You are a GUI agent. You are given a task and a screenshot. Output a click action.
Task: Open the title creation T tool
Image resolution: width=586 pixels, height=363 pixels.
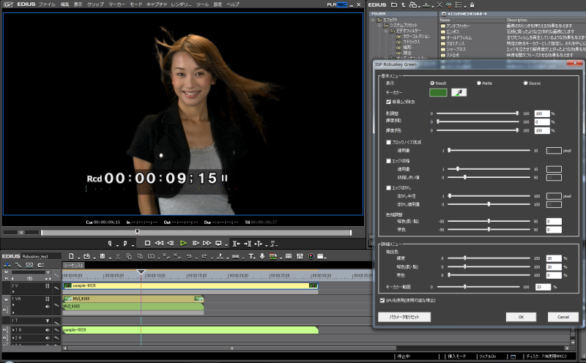click(251, 256)
